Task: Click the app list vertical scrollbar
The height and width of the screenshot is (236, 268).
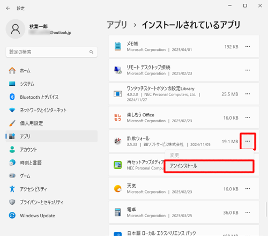Action: click(x=266, y=209)
